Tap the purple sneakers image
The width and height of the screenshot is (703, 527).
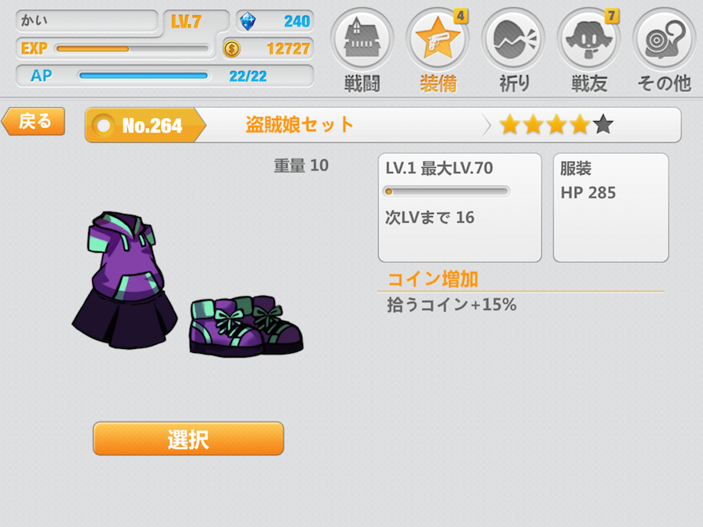(246, 326)
